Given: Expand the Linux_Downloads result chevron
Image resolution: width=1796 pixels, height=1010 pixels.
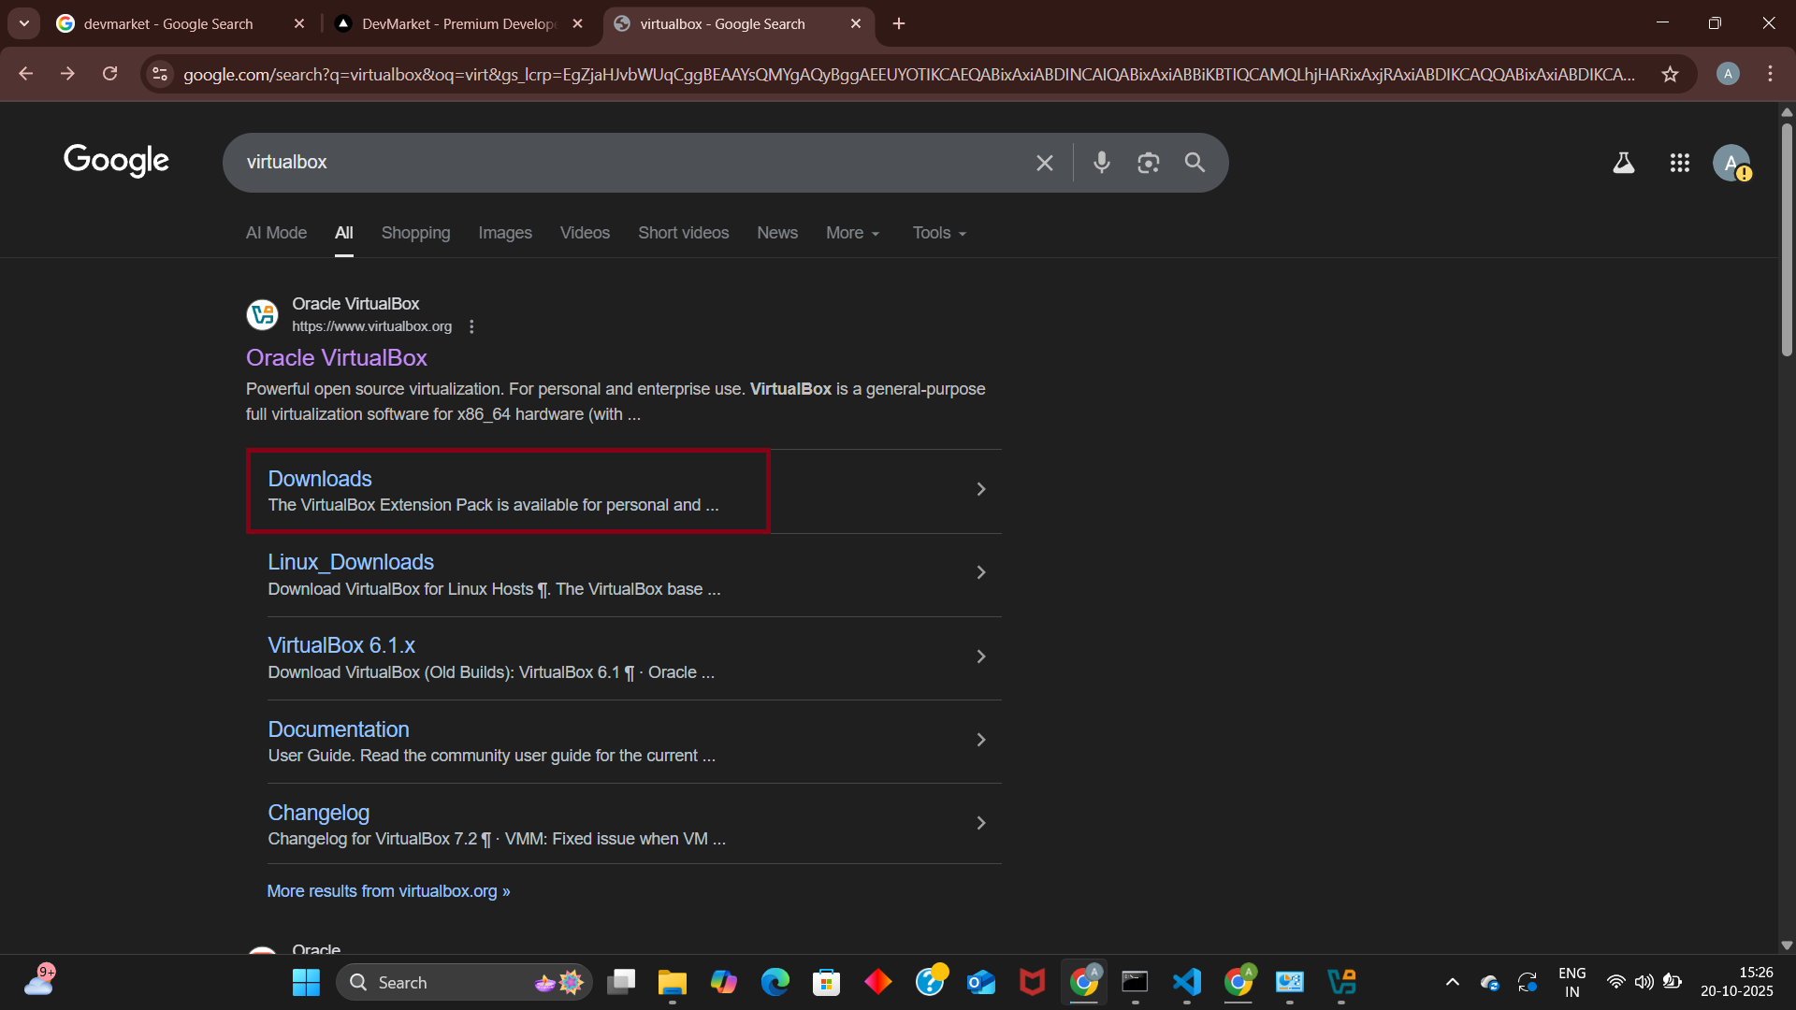Looking at the screenshot, I should [980, 572].
